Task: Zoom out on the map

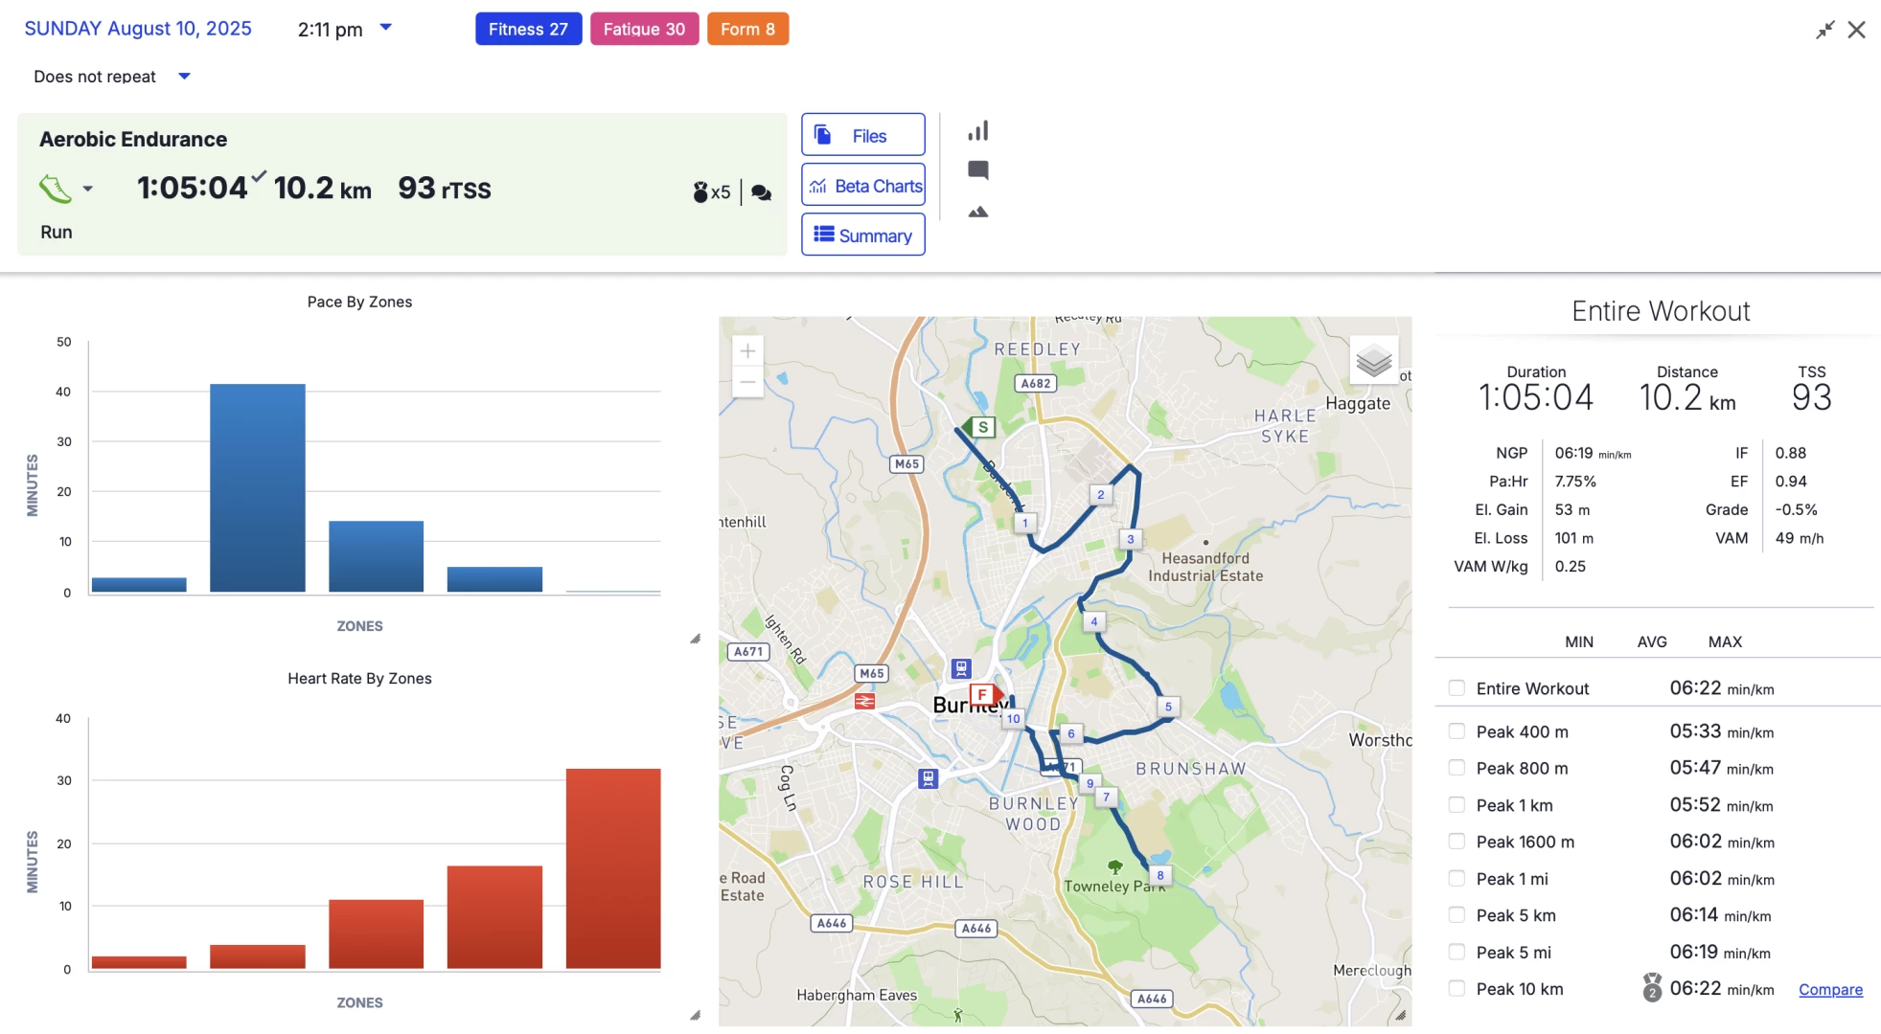Action: point(747,383)
